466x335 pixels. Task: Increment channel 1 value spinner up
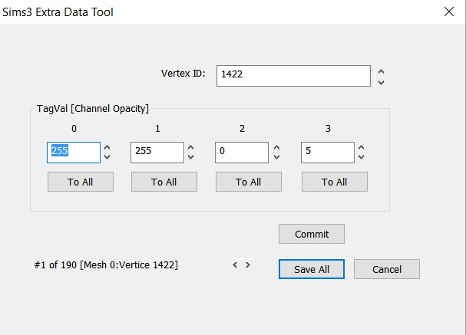click(191, 147)
